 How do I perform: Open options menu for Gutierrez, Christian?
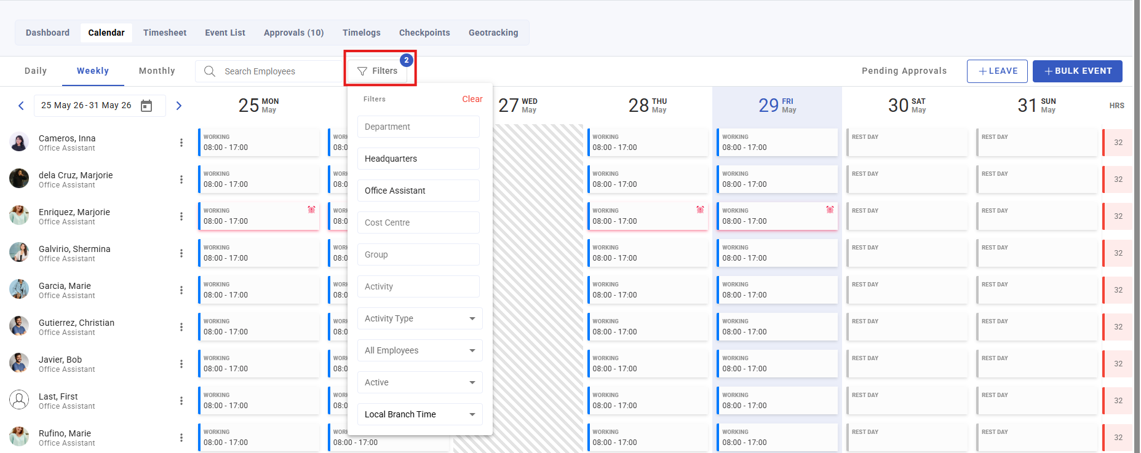(181, 327)
